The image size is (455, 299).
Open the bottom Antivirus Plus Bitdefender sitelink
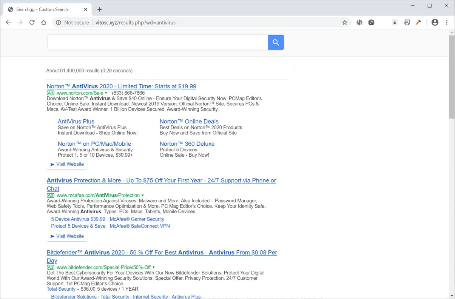tap(186, 297)
